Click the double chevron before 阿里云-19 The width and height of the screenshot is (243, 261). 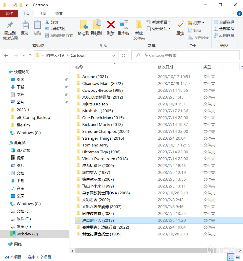[x=43, y=55]
